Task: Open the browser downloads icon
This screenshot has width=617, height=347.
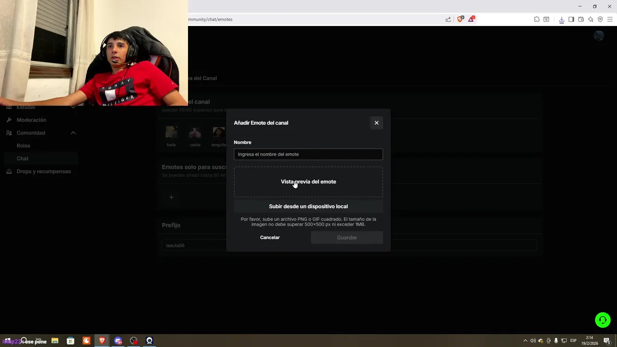Action: point(562,19)
